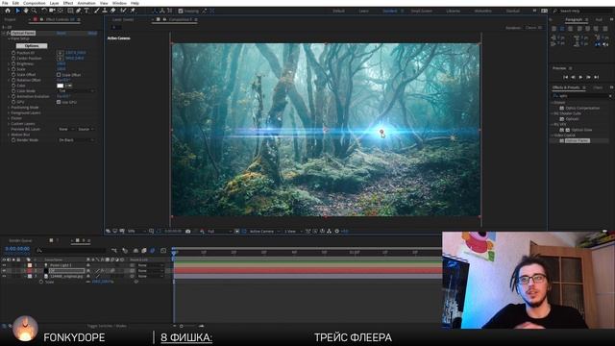This screenshot has width=615, height=346.
Task: Open the File menu
Action: point(5,3)
